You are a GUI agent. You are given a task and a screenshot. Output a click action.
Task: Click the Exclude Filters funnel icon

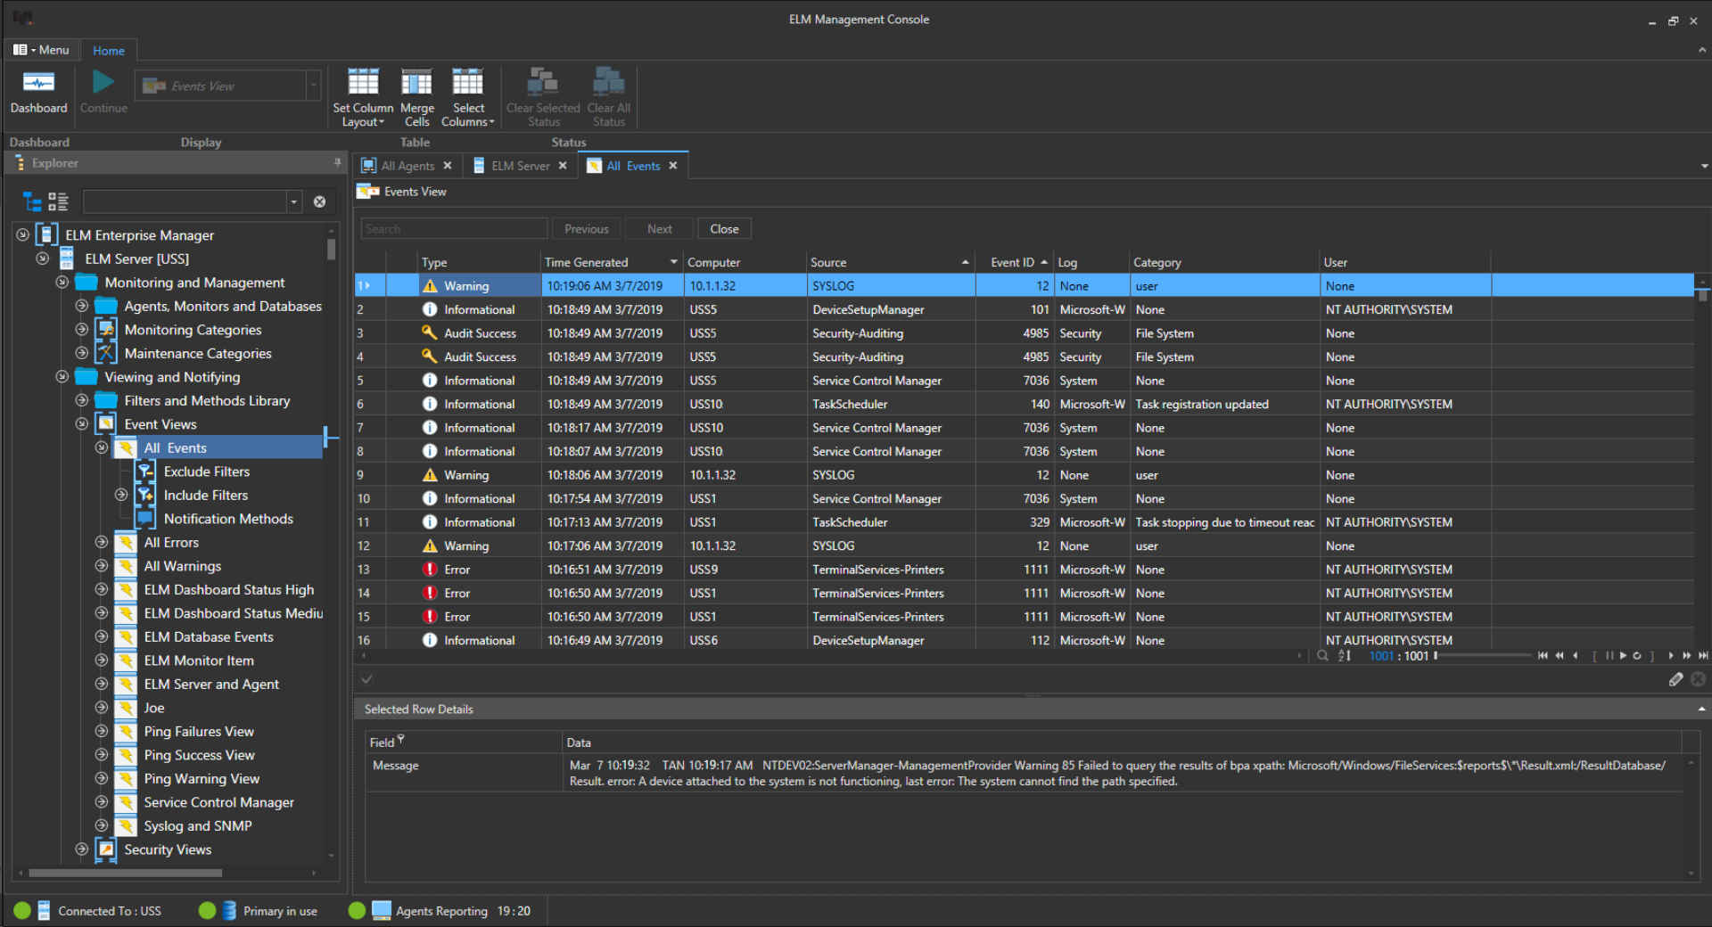tap(145, 472)
